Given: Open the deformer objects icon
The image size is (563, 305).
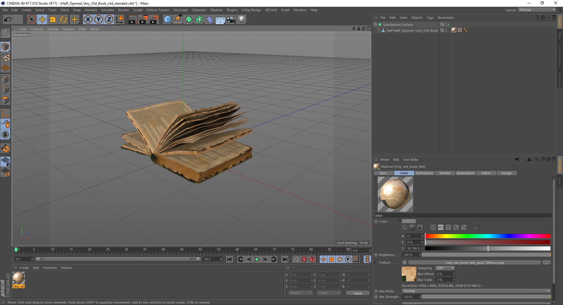Looking at the screenshot, I should (x=210, y=20).
